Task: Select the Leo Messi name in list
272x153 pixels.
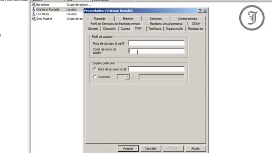Action: click(x=42, y=14)
